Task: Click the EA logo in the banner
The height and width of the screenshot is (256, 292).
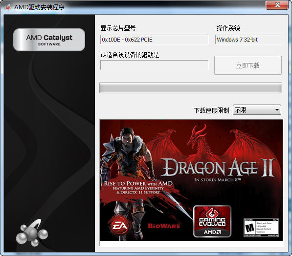Action: click(119, 226)
